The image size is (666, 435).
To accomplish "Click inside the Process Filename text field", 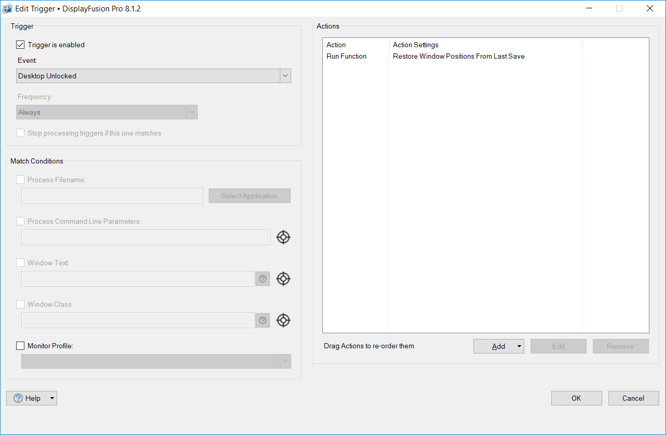I will [112, 196].
